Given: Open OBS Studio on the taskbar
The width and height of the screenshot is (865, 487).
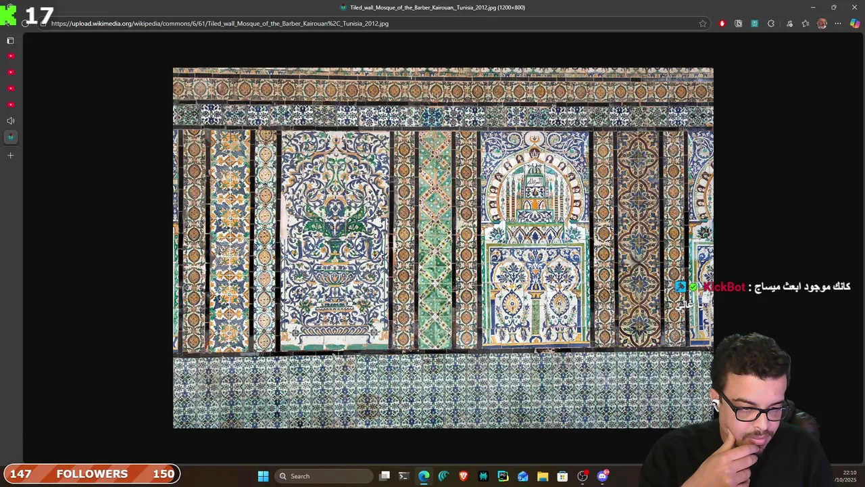Looking at the screenshot, I should pyautogui.click(x=583, y=476).
